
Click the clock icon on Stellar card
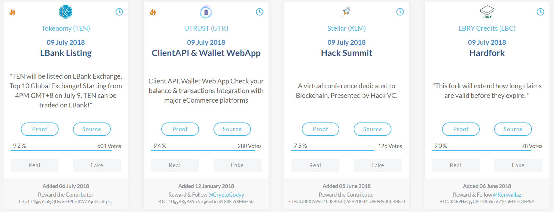[400, 12]
